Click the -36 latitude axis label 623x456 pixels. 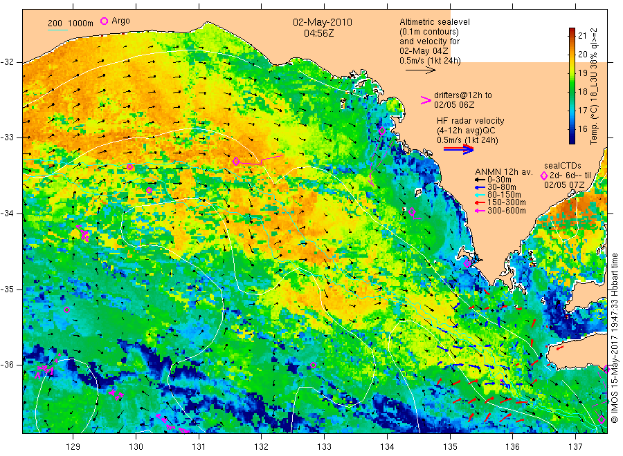tap(7, 365)
